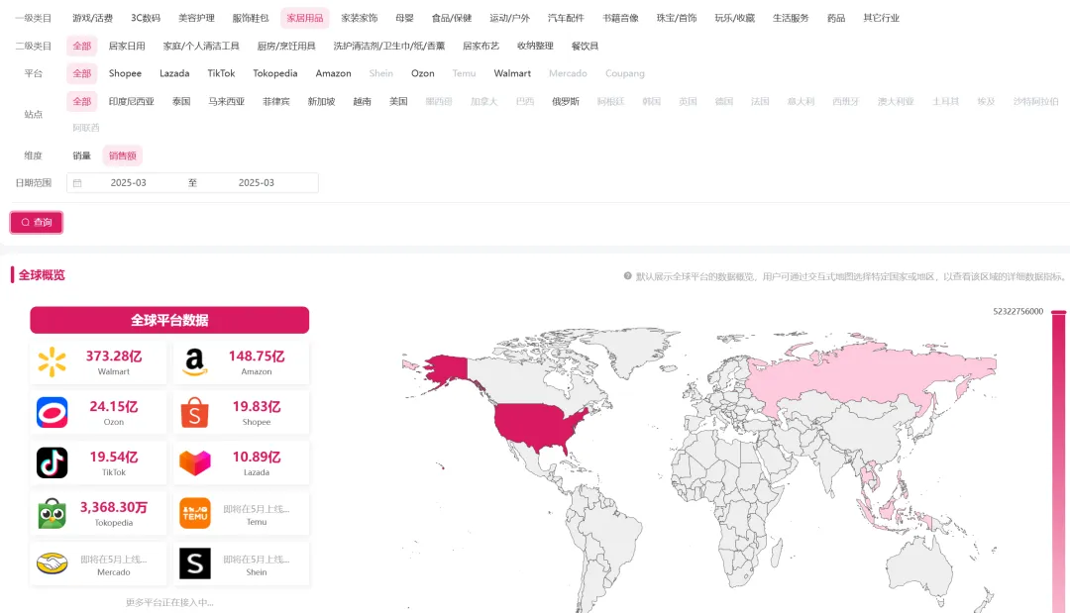Click the Lazada heart icon

pyautogui.click(x=194, y=463)
